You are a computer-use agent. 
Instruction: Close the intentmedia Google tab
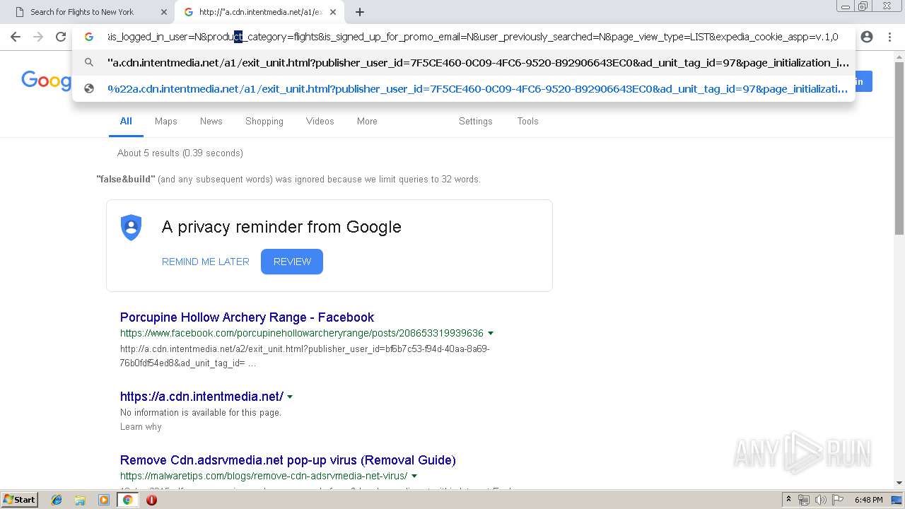tap(333, 12)
